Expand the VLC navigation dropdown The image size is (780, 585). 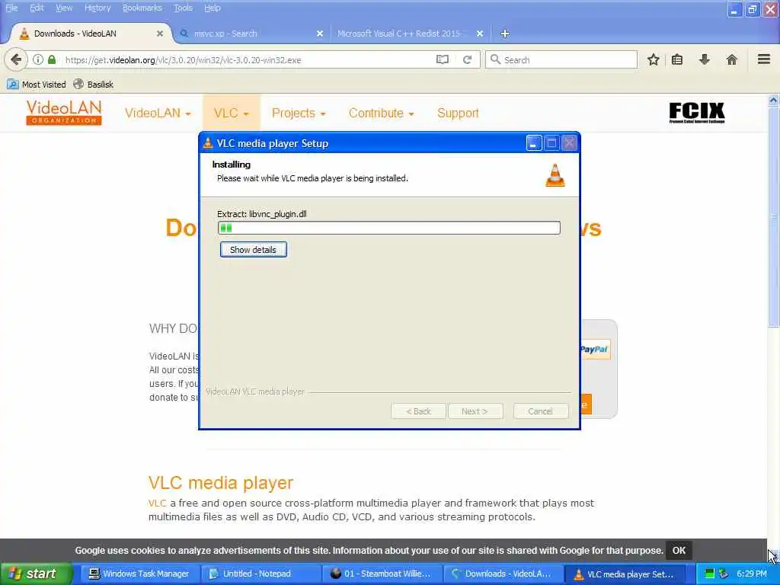point(232,113)
